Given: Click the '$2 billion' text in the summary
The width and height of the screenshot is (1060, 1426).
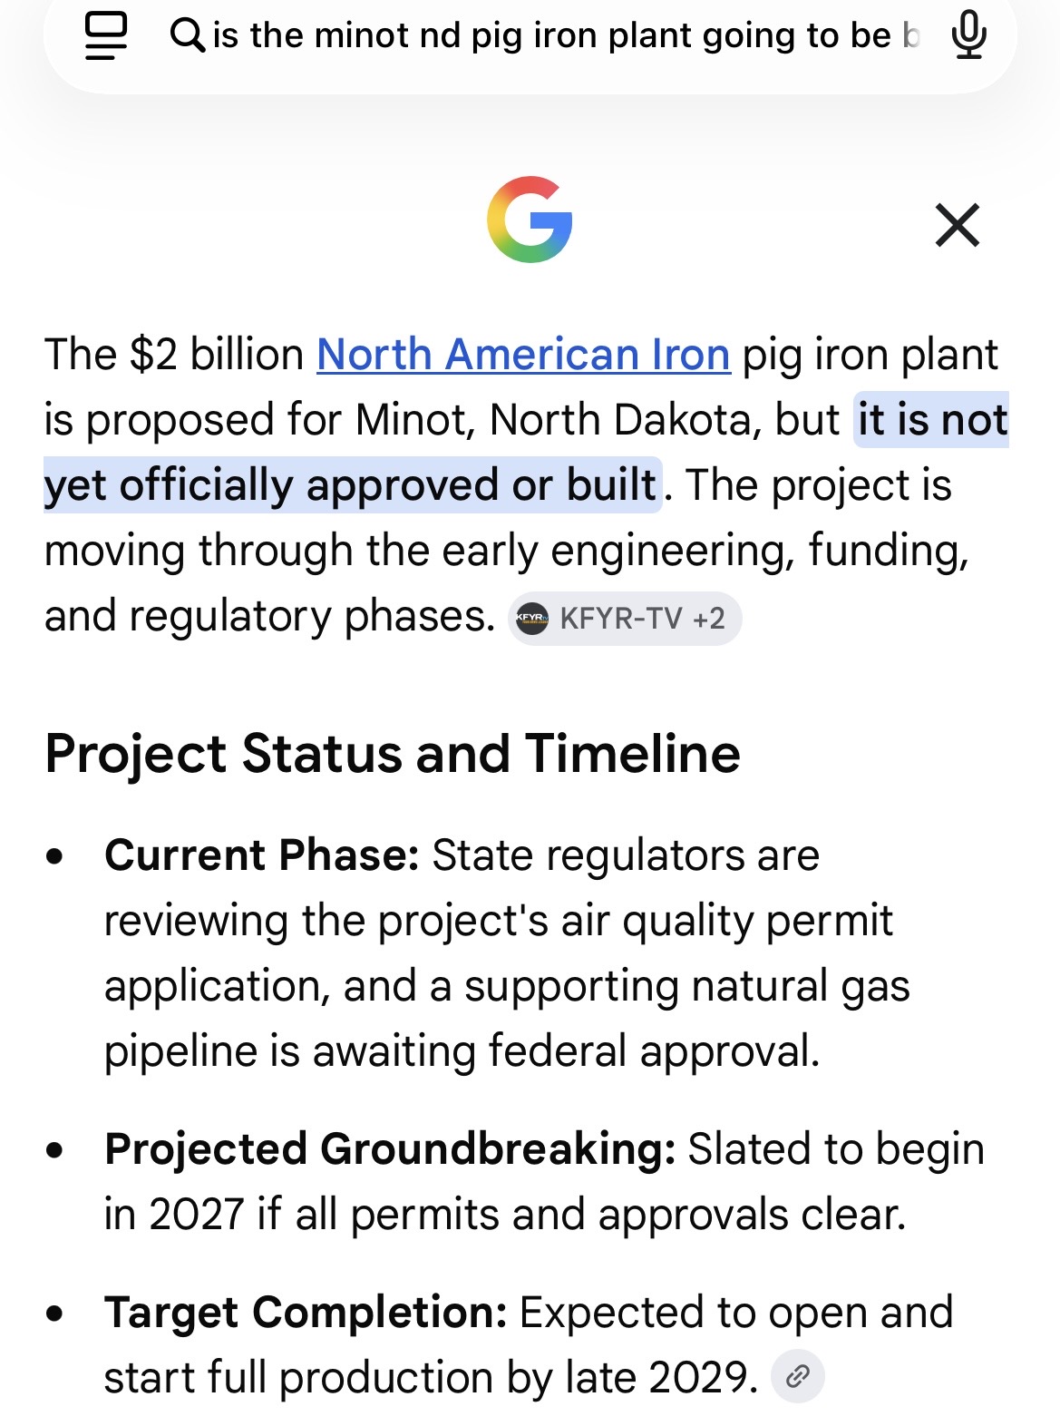Looking at the screenshot, I should click(218, 354).
